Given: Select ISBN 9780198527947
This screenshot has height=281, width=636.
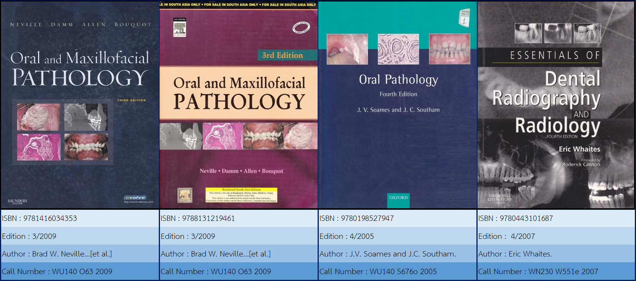Looking at the screenshot, I should tap(397, 218).
